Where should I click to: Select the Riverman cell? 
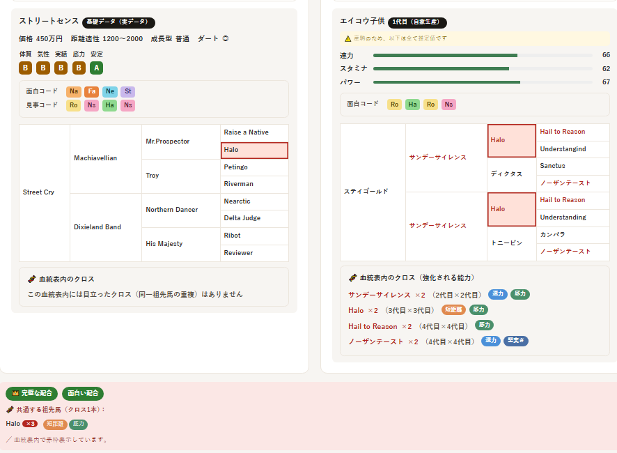254,185
